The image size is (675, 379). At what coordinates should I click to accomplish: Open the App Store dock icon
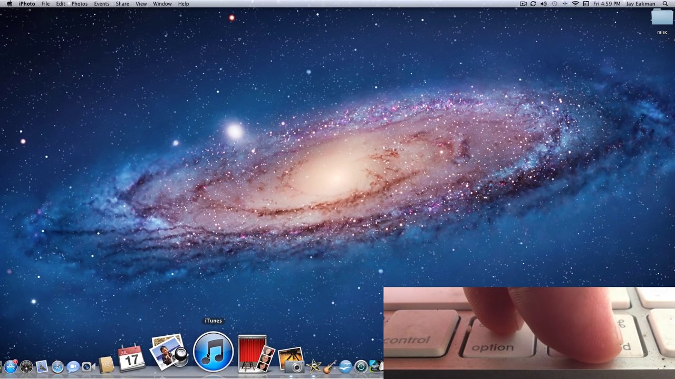pyautogui.click(x=10, y=366)
